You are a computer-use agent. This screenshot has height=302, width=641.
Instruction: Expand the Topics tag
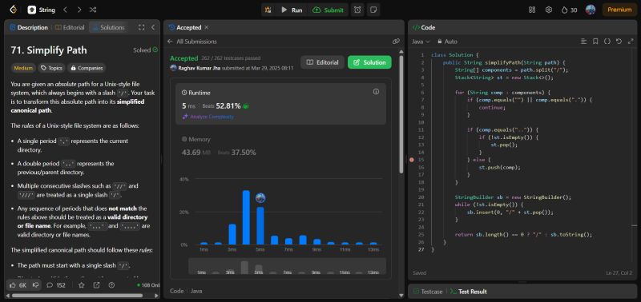pyautogui.click(x=51, y=68)
